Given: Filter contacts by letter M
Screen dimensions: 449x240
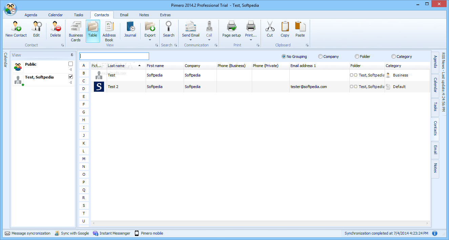Looking at the screenshot, I should pos(84,159).
